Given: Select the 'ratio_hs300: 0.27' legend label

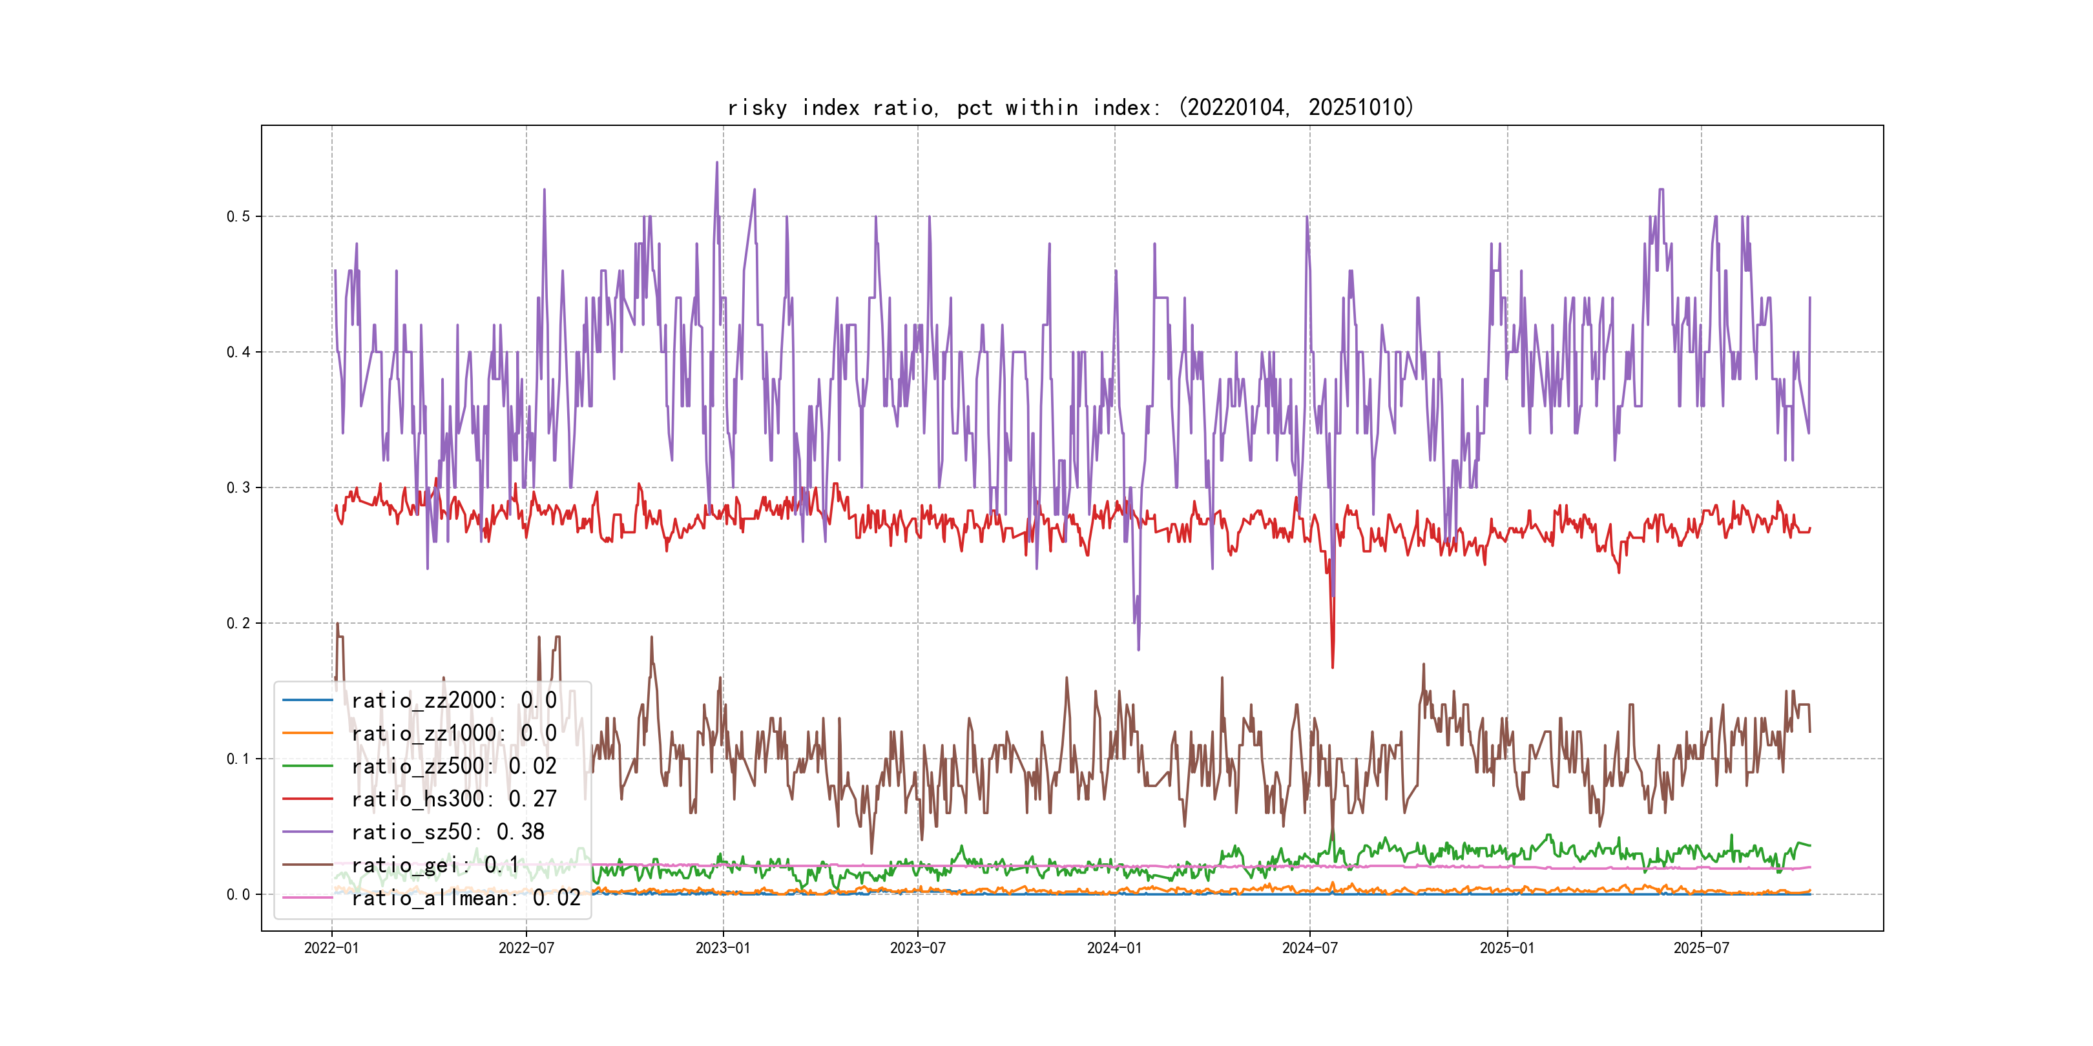Looking at the screenshot, I should coord(454,799).
